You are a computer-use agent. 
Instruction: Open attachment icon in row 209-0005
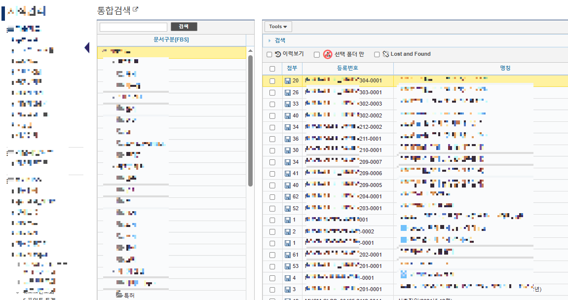coord(288,185)
